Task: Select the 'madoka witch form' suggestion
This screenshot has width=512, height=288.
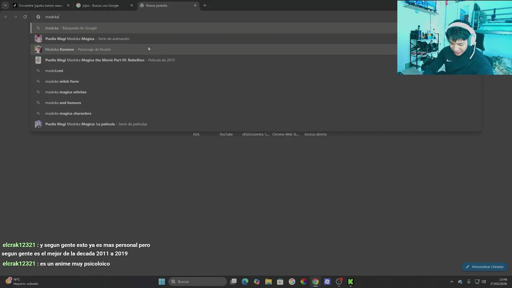Action: [256, 81]
